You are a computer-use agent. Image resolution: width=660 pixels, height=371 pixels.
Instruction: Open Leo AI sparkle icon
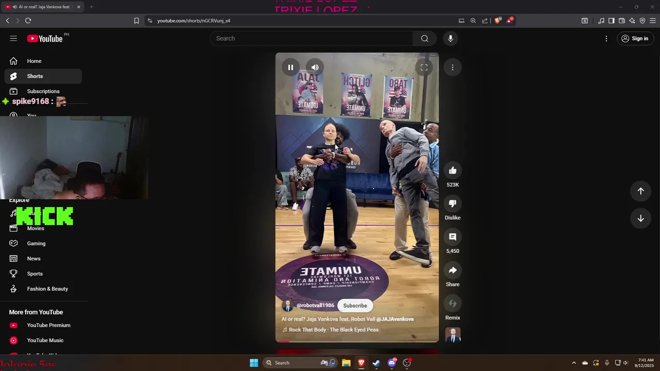coord(632,21)
